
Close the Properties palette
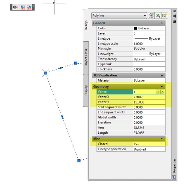coord(175,11)
